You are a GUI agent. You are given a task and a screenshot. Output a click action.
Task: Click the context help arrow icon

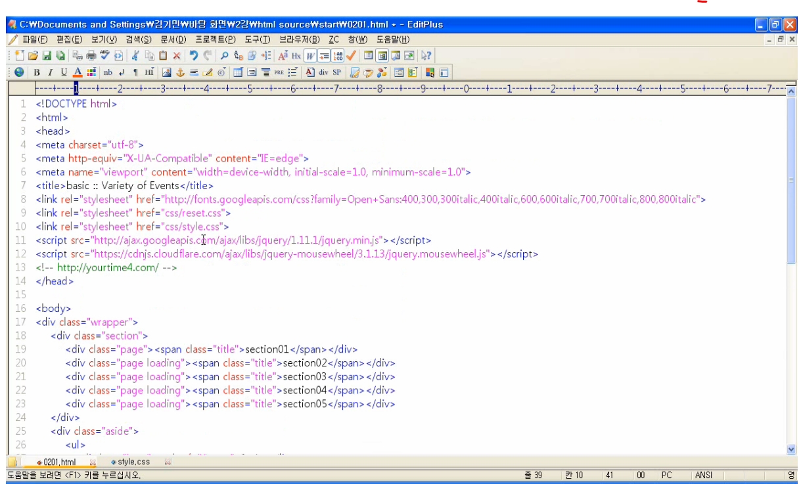(x=426, y=56)
